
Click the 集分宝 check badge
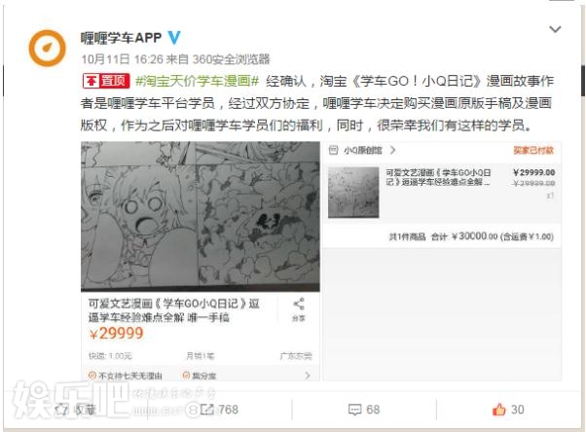pyautogui.click(x=186, y=376)
